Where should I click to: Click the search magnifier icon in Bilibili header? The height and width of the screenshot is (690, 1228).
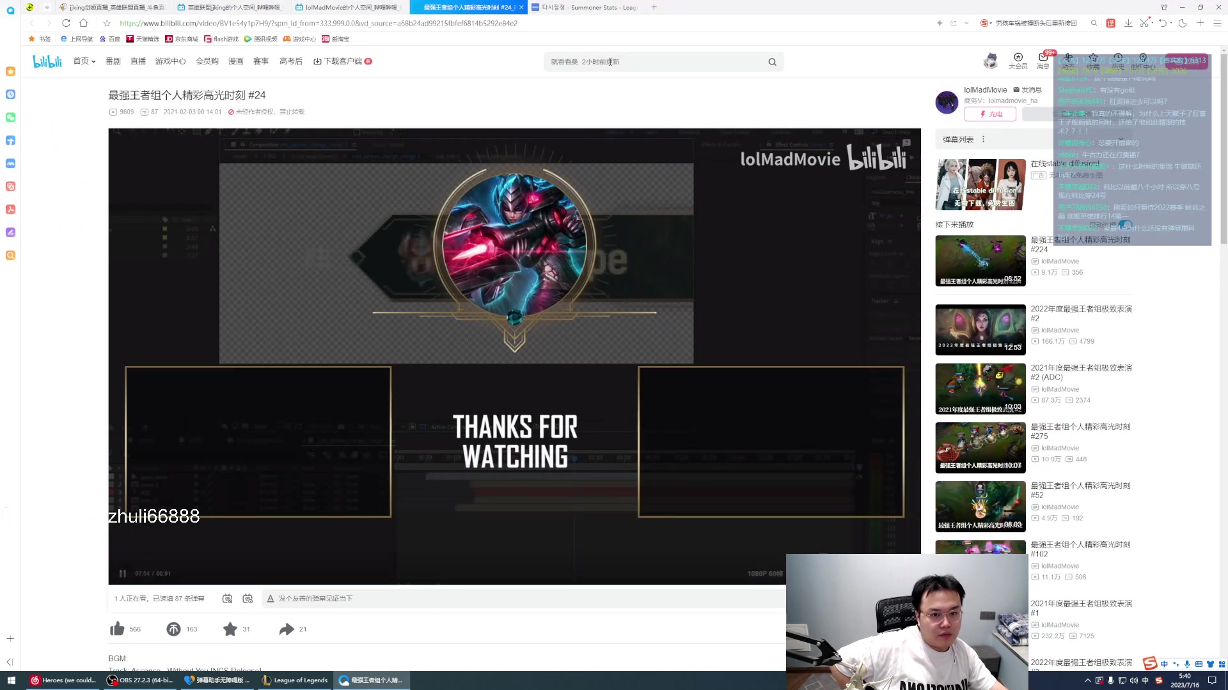click(772, 62)
